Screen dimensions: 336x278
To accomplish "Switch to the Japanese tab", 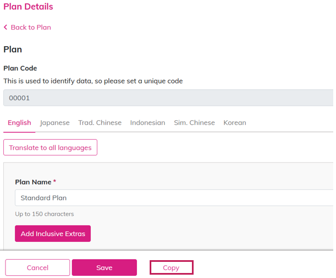I will pos(55,123).
